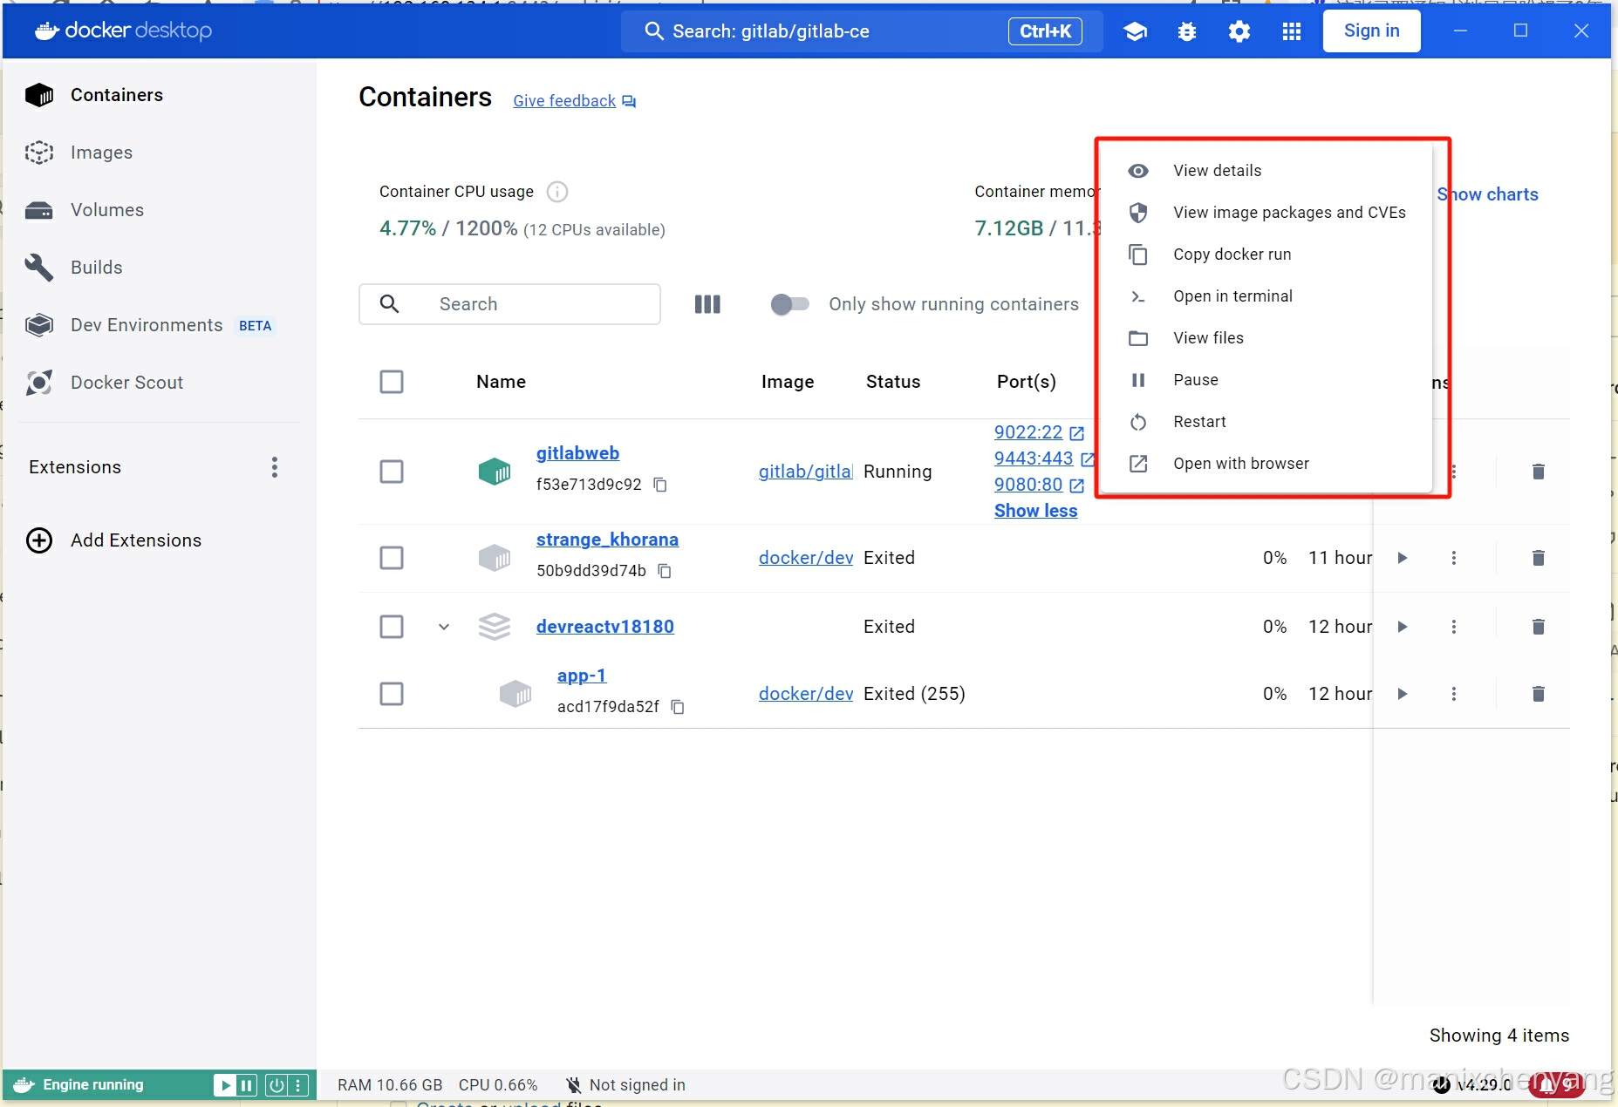This screenshot has width=1618, height=1107.
Task: Choose Pause from context menu
Action: [1266, 380]
